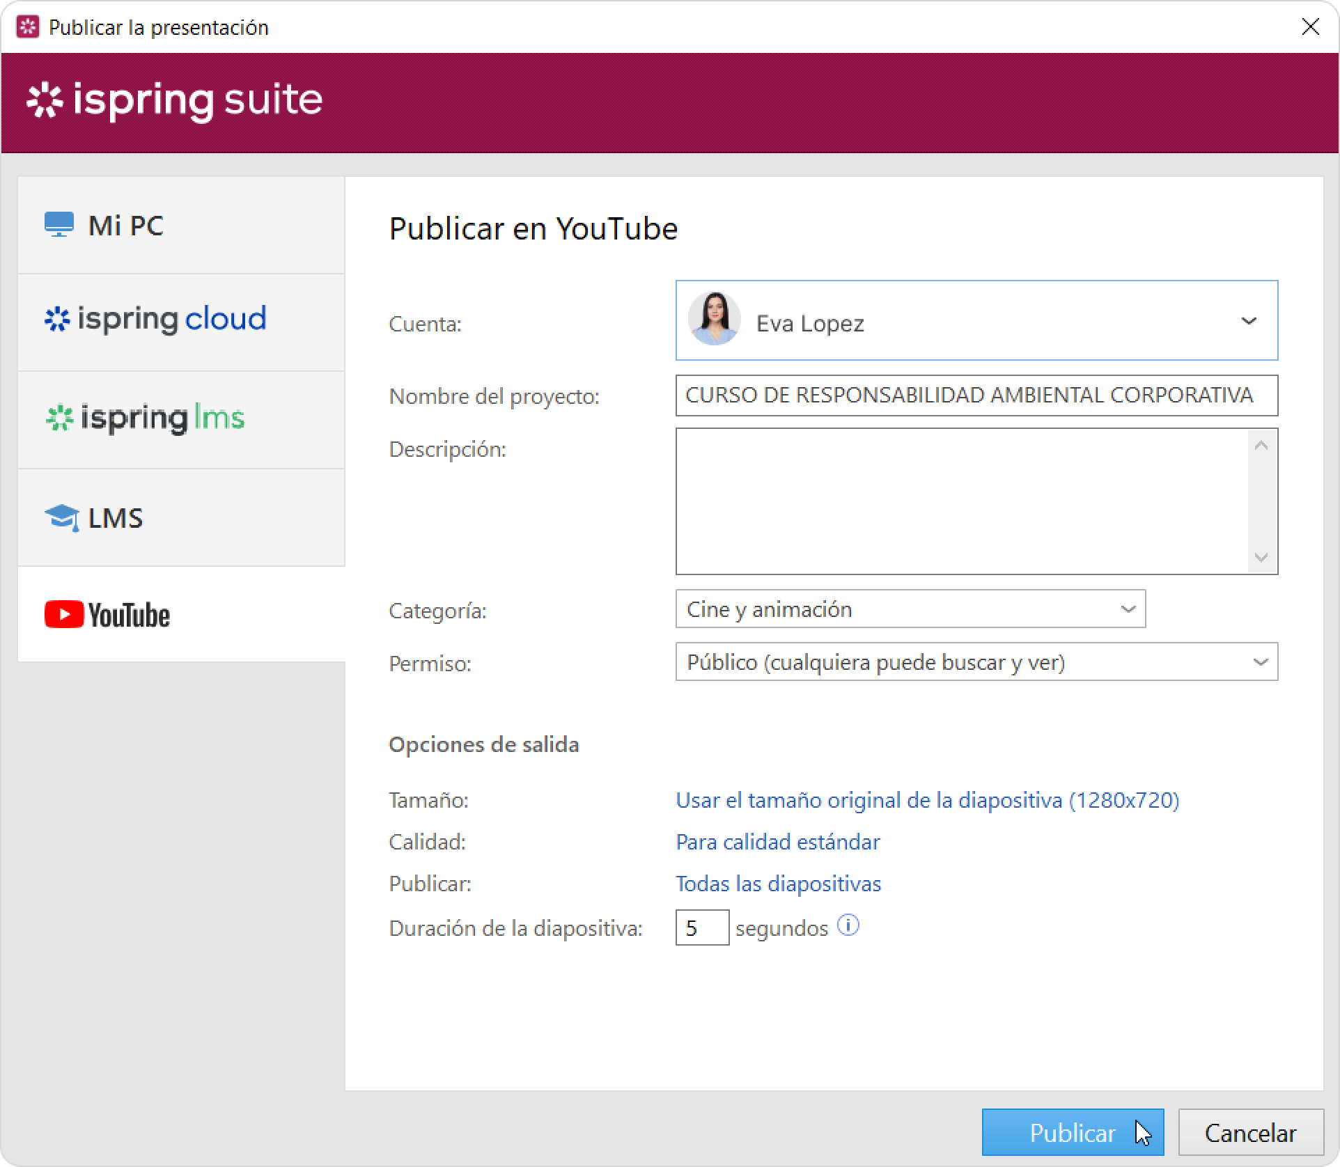Open the Permiso visibility dropdown
The width and height of the screenshot is (1340, 1167).
(x=1260, y=662)
